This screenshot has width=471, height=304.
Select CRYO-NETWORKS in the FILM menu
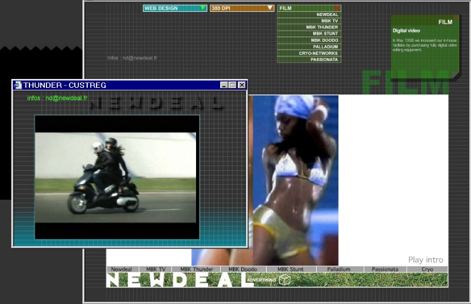pyautogui.click(x=309, y=53)
